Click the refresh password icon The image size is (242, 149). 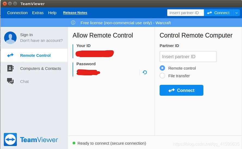point(145,72)
